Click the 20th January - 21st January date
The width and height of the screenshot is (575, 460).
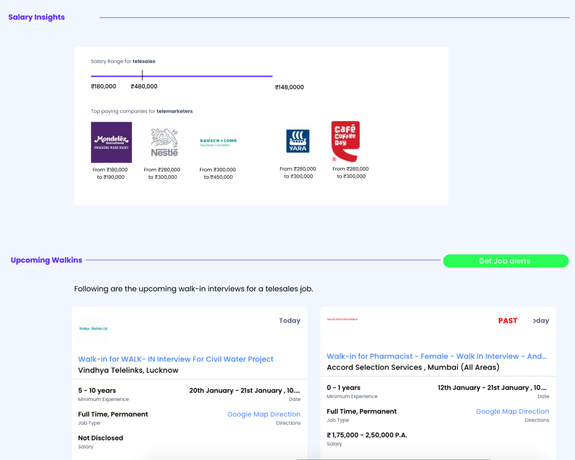245,390
